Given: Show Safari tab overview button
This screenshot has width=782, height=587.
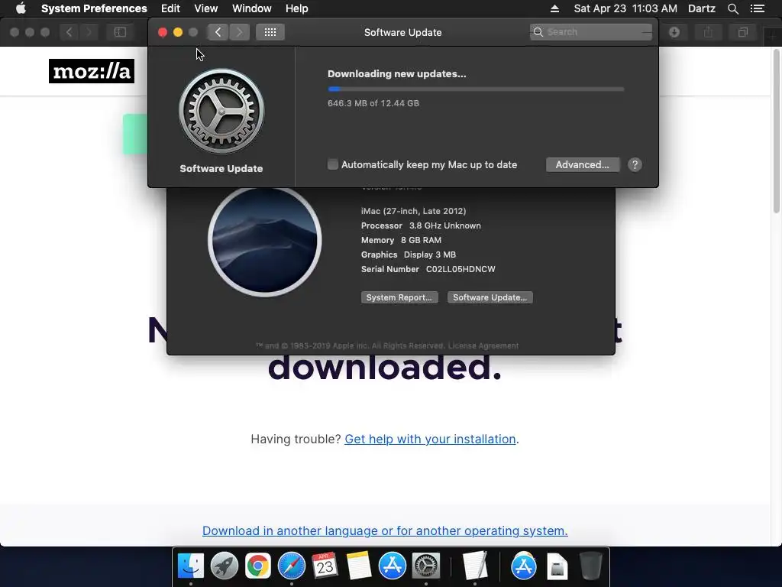Looking at the screenshot, I should click(x=742, y=32).
